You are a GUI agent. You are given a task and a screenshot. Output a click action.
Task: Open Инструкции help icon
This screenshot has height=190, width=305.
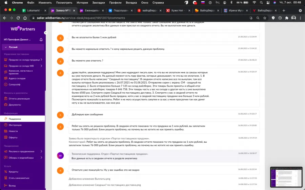point(6,125)
